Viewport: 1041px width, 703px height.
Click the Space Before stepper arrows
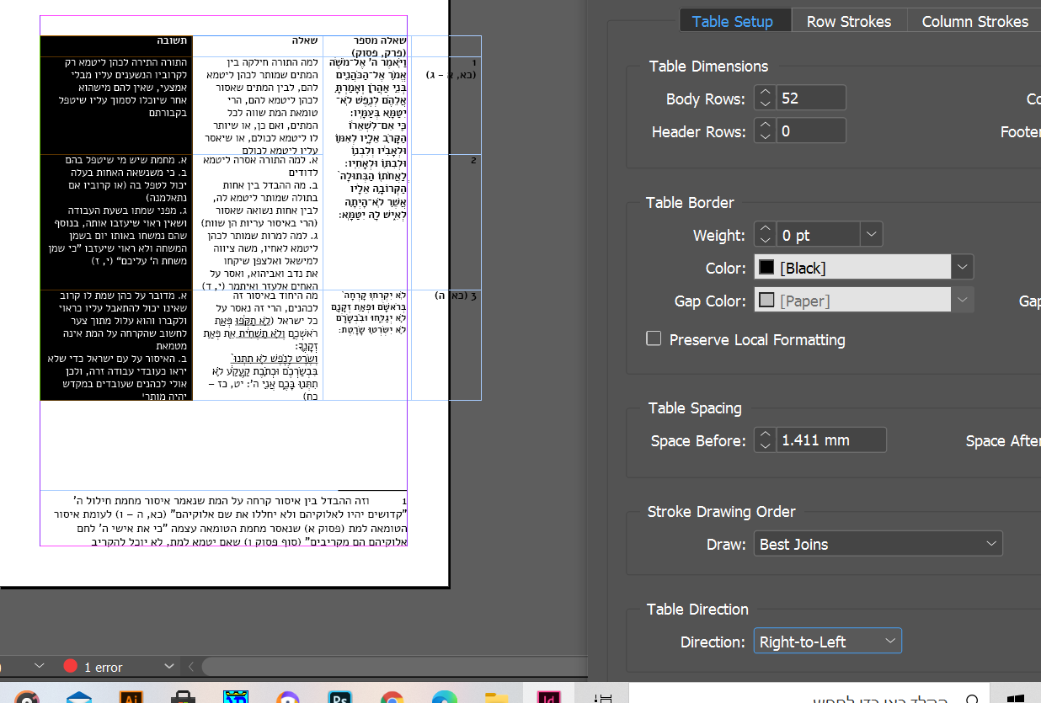765,439
